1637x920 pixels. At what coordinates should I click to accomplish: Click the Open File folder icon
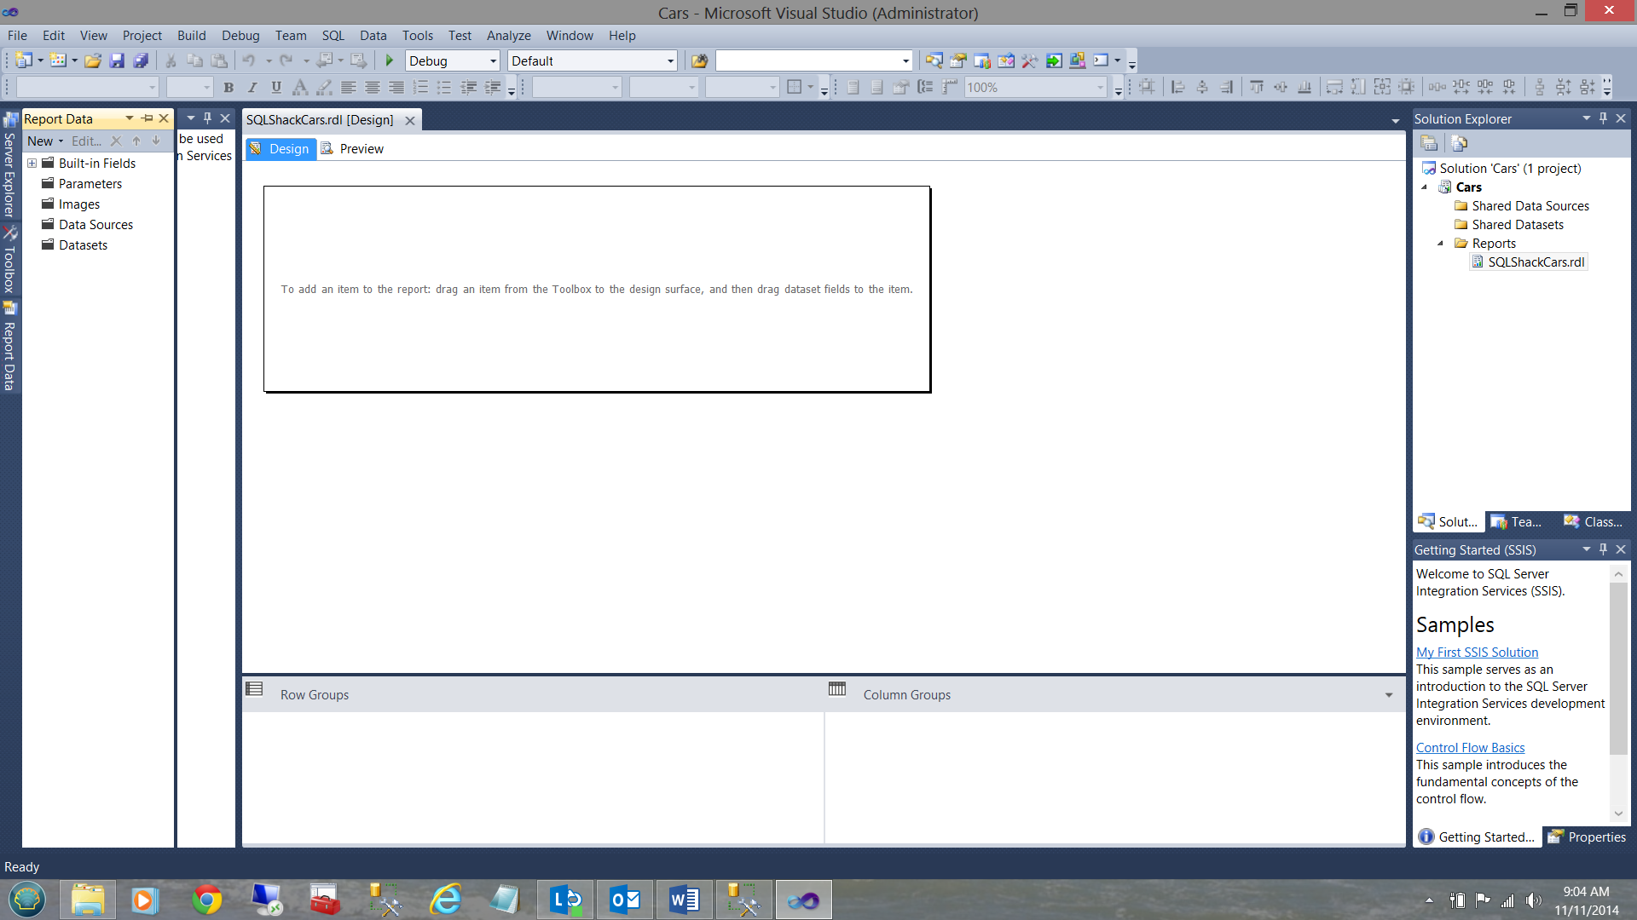(93, 60)
